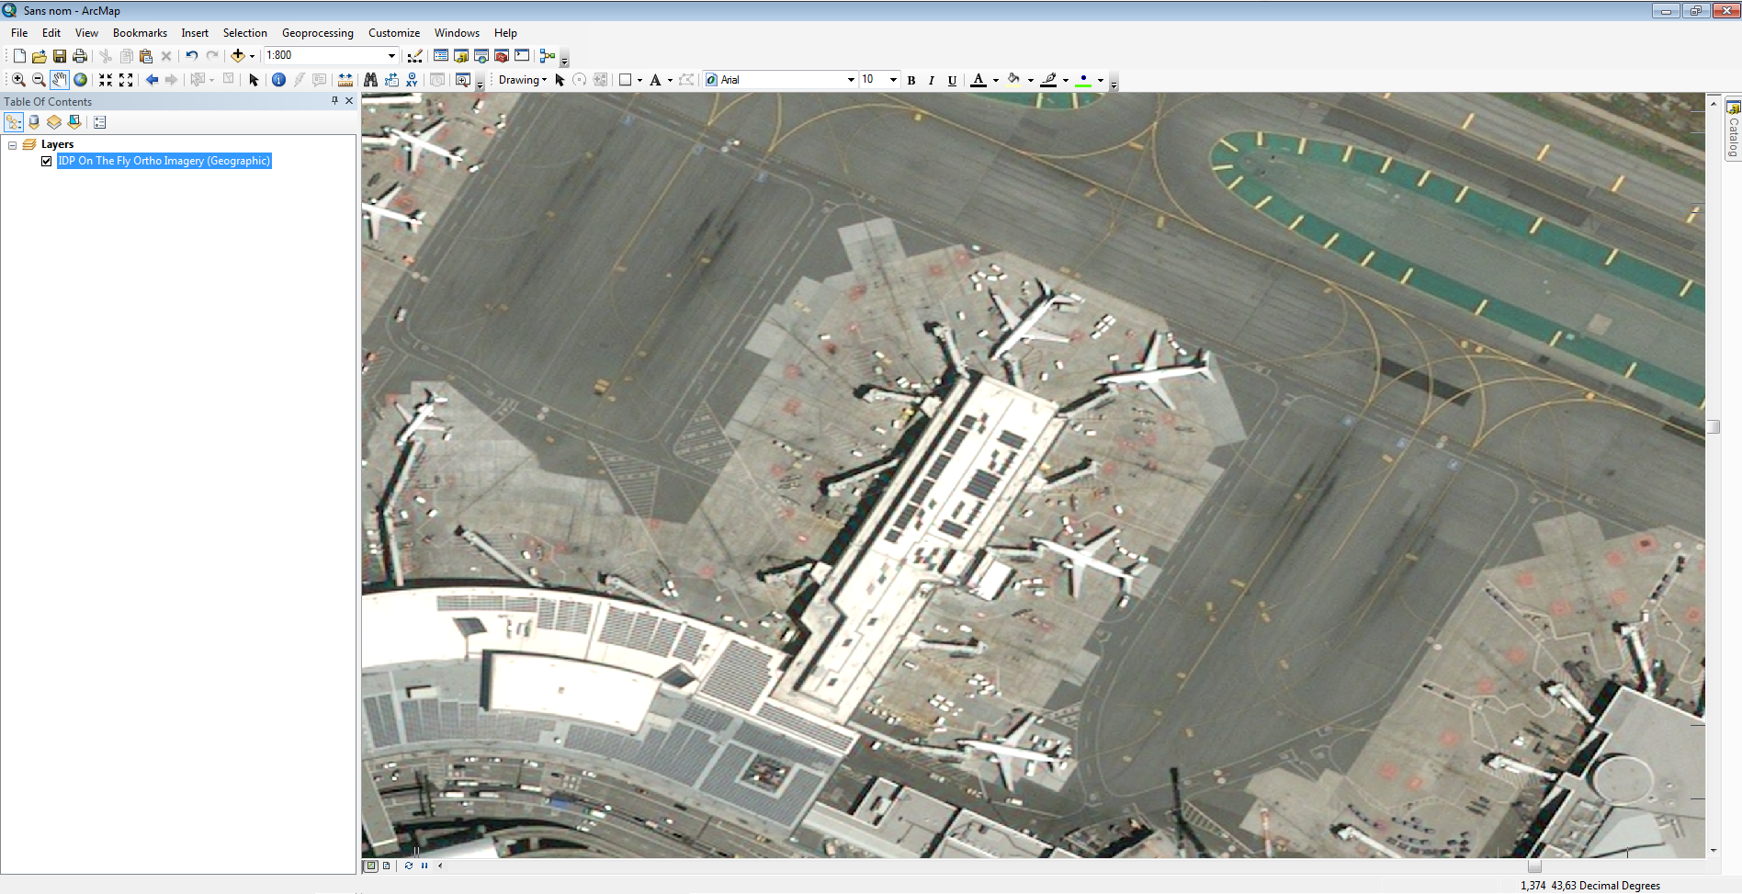Open the Selection menu
1742x894 pixels.
pyautogui.click(x=244, y=33)
